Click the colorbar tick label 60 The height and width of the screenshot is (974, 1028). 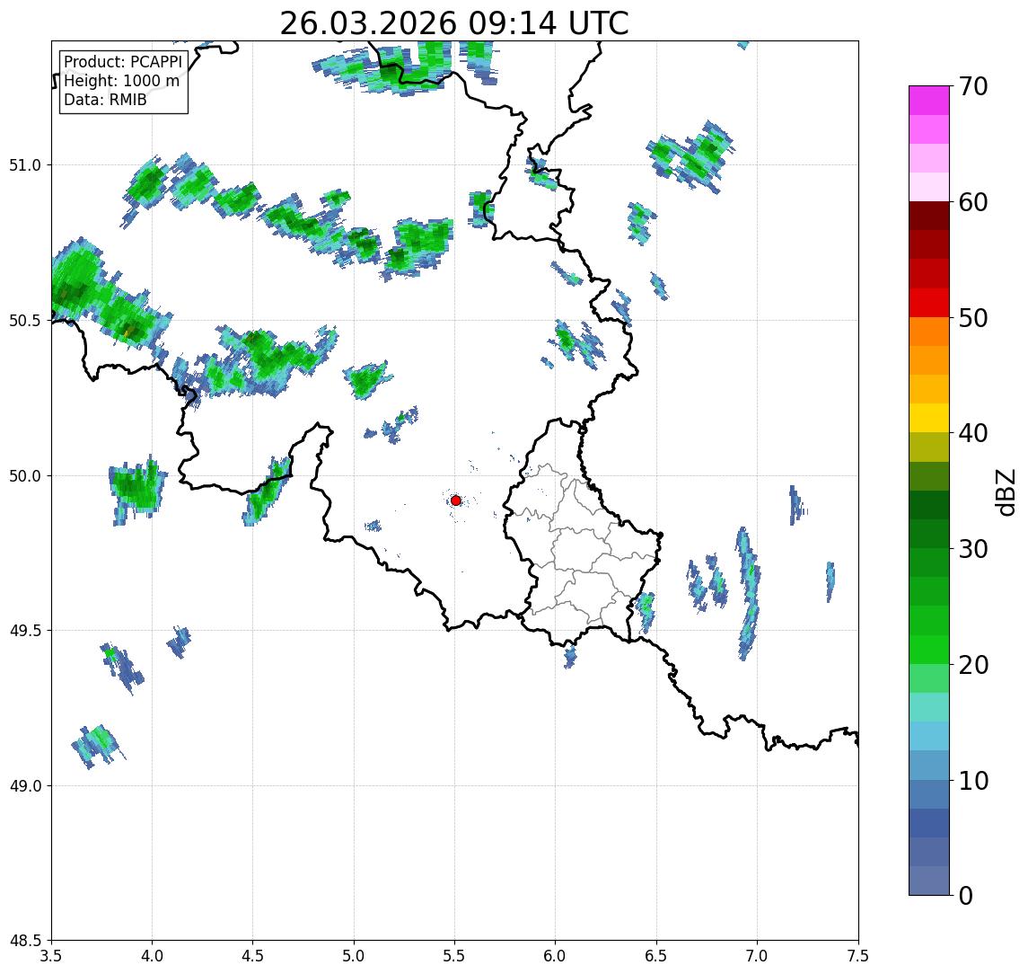point(973,202)
